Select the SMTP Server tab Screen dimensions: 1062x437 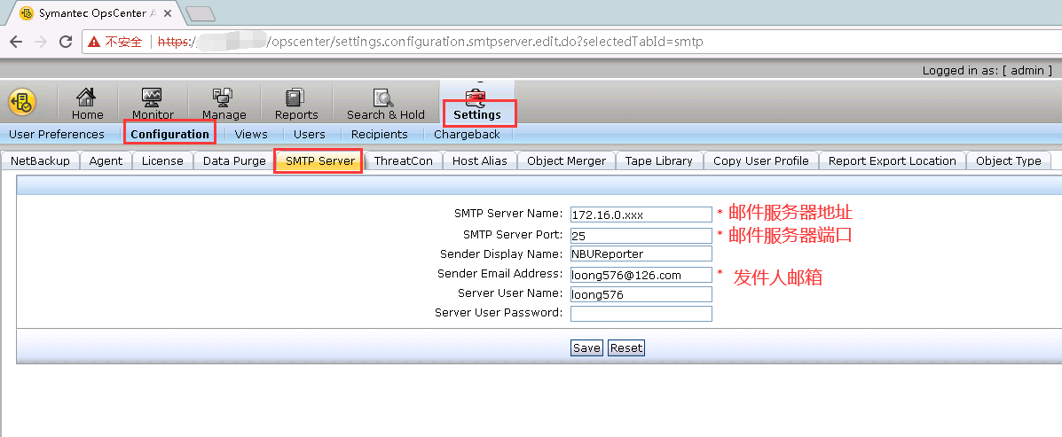(x=319, y=161)
